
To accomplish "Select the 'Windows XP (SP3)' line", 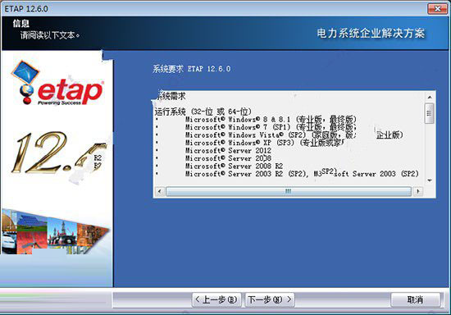I will 265,143.
